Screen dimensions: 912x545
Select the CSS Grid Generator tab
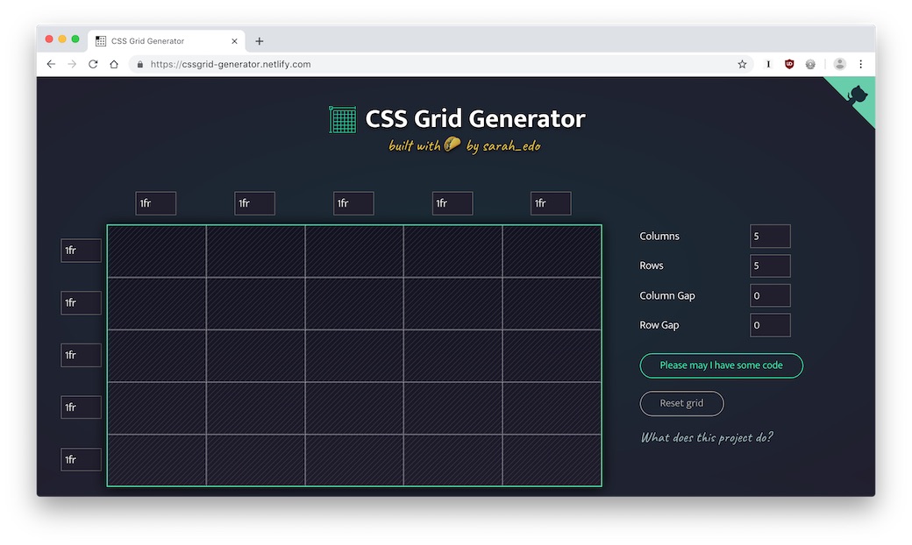coord(167,41)
